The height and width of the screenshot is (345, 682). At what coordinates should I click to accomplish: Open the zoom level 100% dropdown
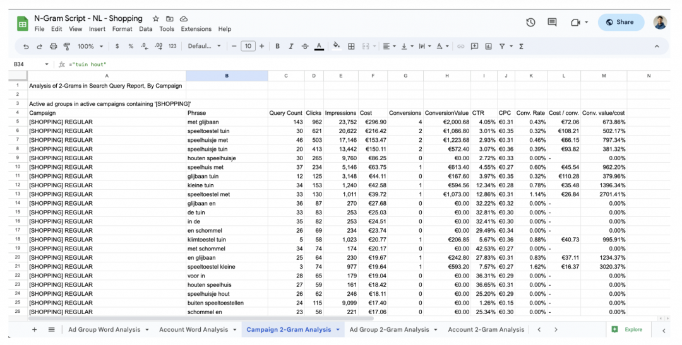tap(90, 47)
